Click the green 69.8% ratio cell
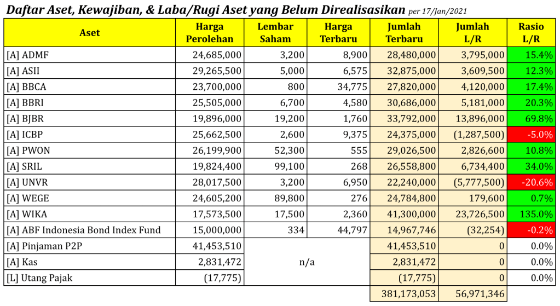Image resolution: width=560 pixels, height=306 pixels. pyautogui.click(x=531, y=118)
